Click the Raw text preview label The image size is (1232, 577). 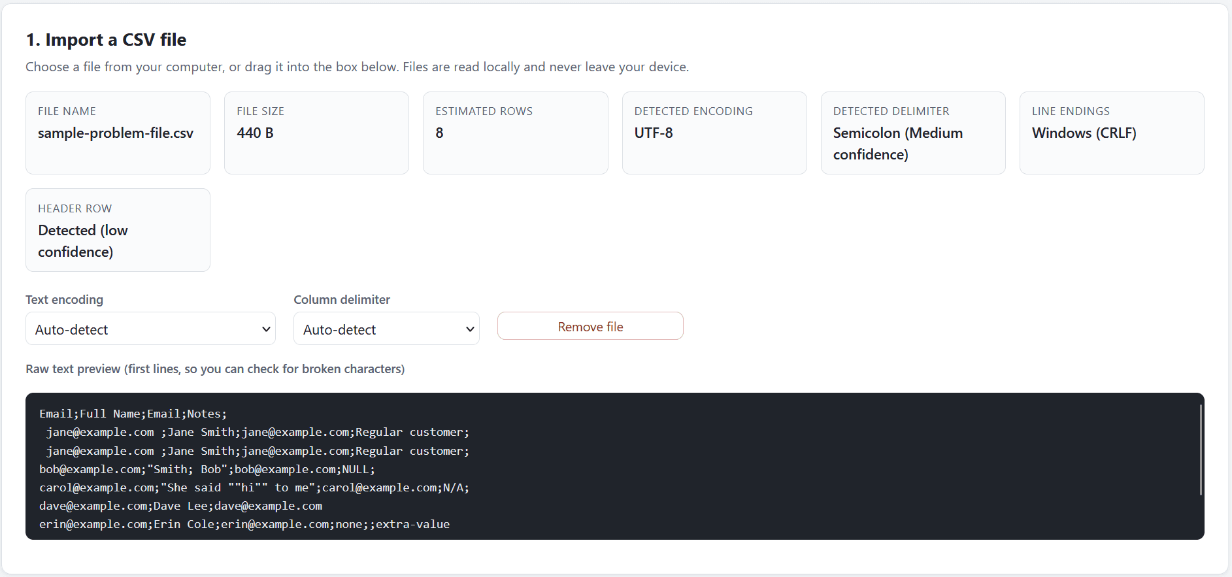click(x=215, y=369)
